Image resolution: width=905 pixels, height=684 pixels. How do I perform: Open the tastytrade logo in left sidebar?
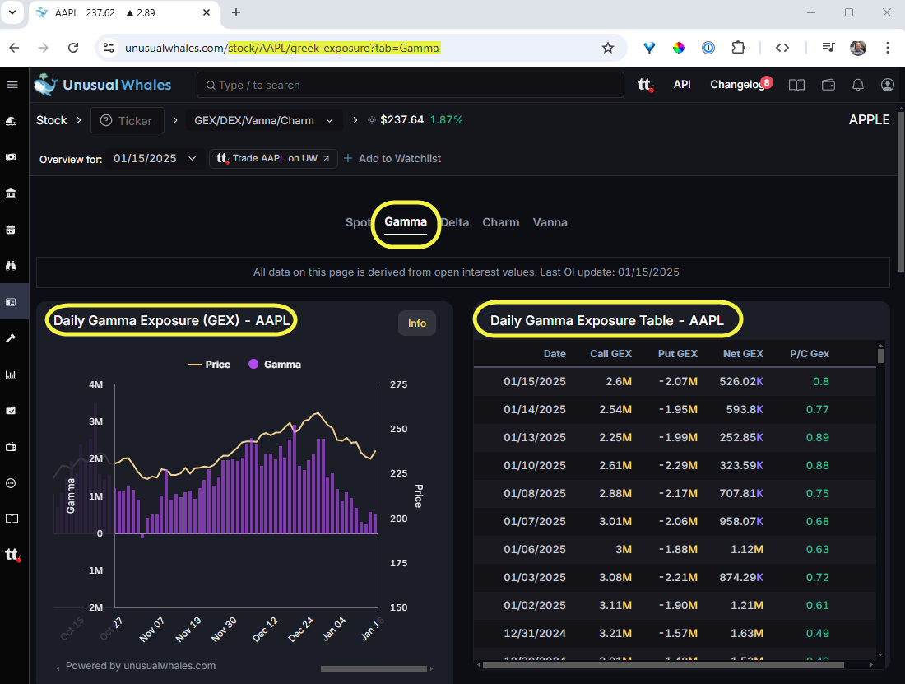point(12,555)
